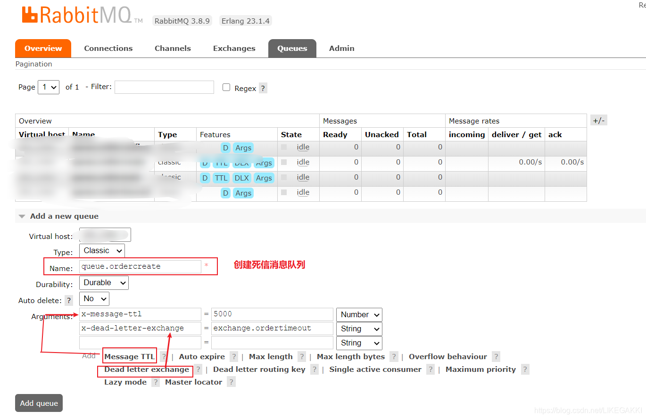
Task: Click the Filter input field
Action: click(164, 87)
